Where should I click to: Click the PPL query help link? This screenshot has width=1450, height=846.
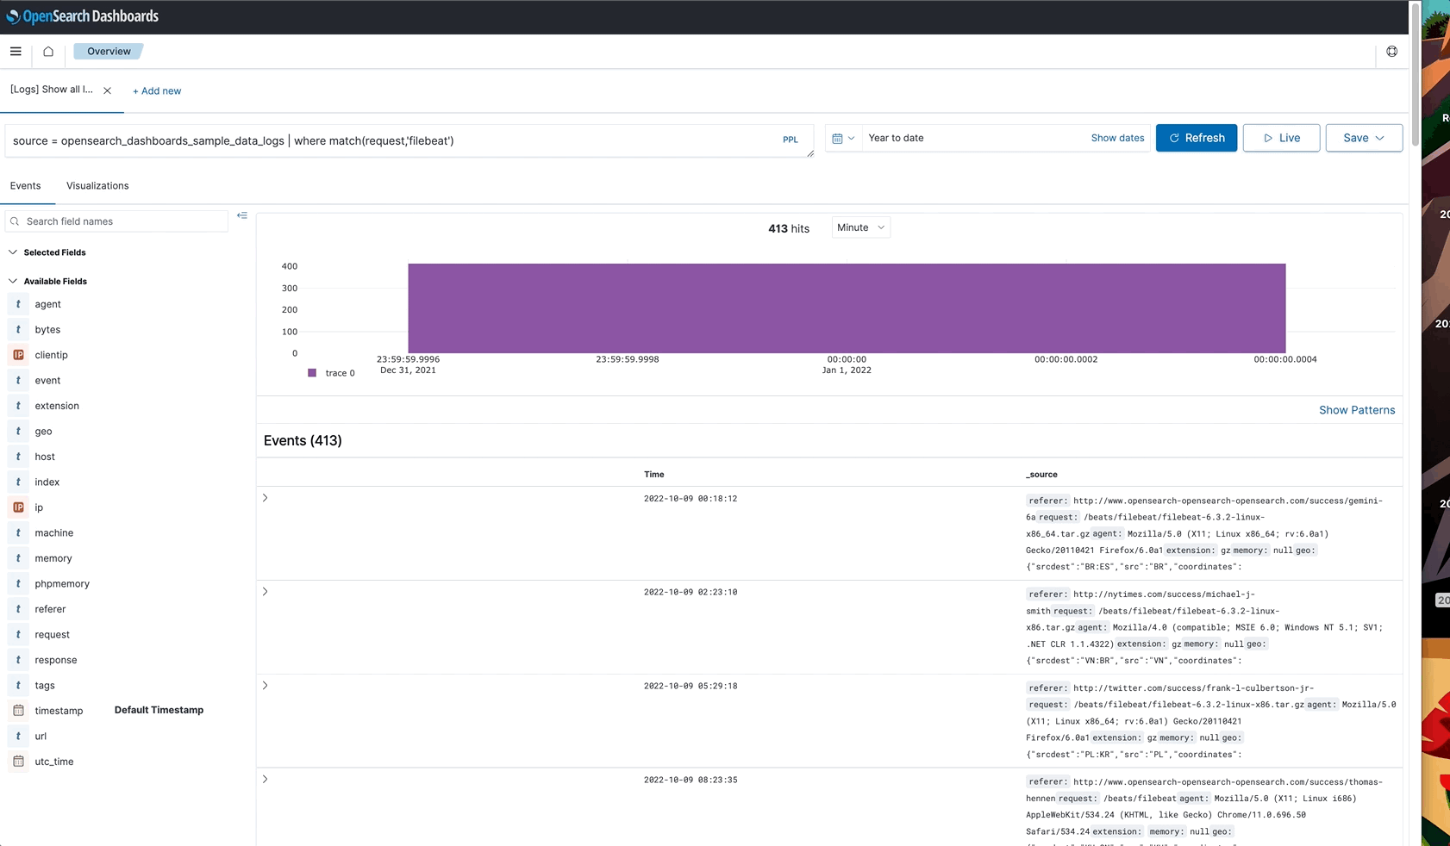coord(791,140)
